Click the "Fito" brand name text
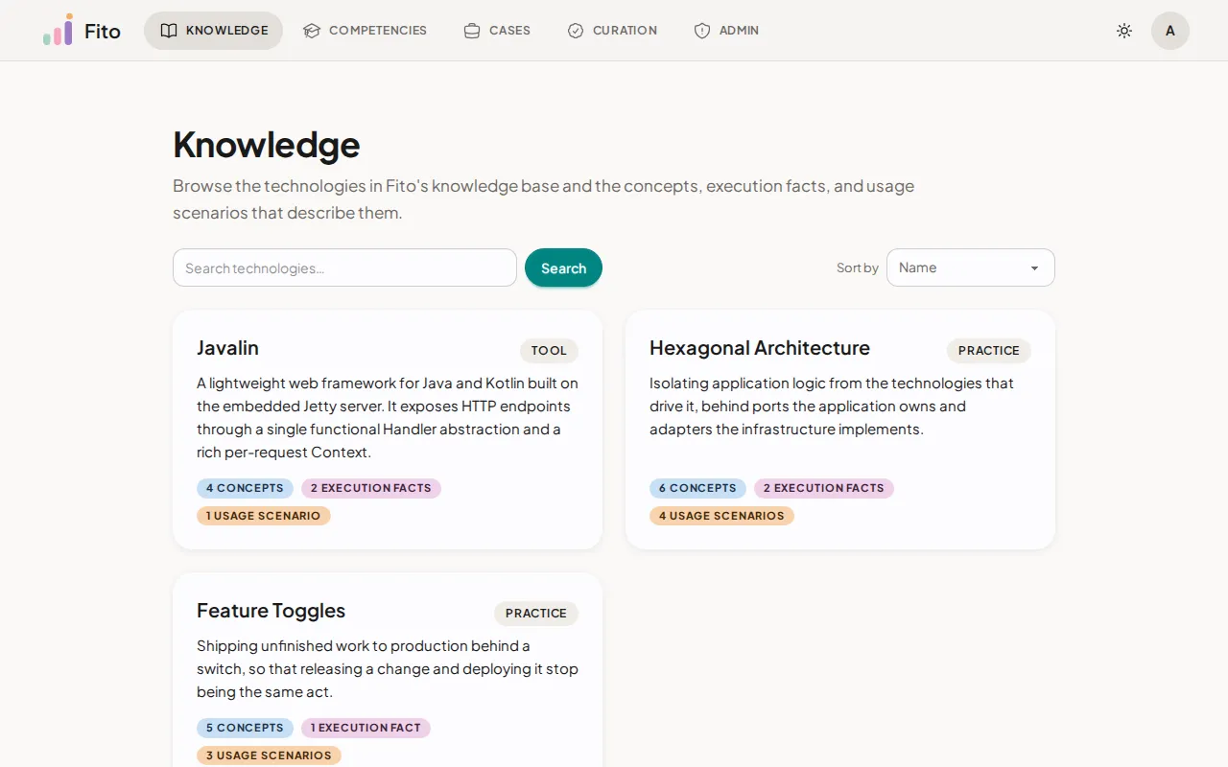1228x767 pixels. tap(103, 32)
